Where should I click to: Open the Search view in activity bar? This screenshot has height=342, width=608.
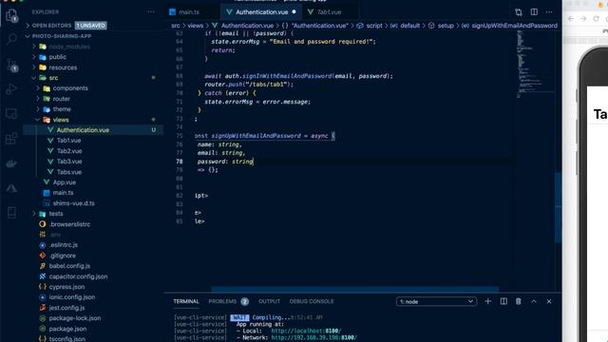pyautogui.click(x=11, y=39)
